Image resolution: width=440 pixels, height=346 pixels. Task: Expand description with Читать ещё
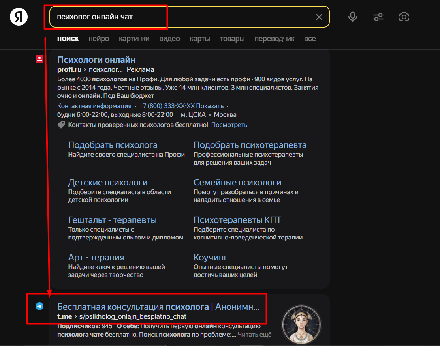pyautogui.click(x=255, y=335)
